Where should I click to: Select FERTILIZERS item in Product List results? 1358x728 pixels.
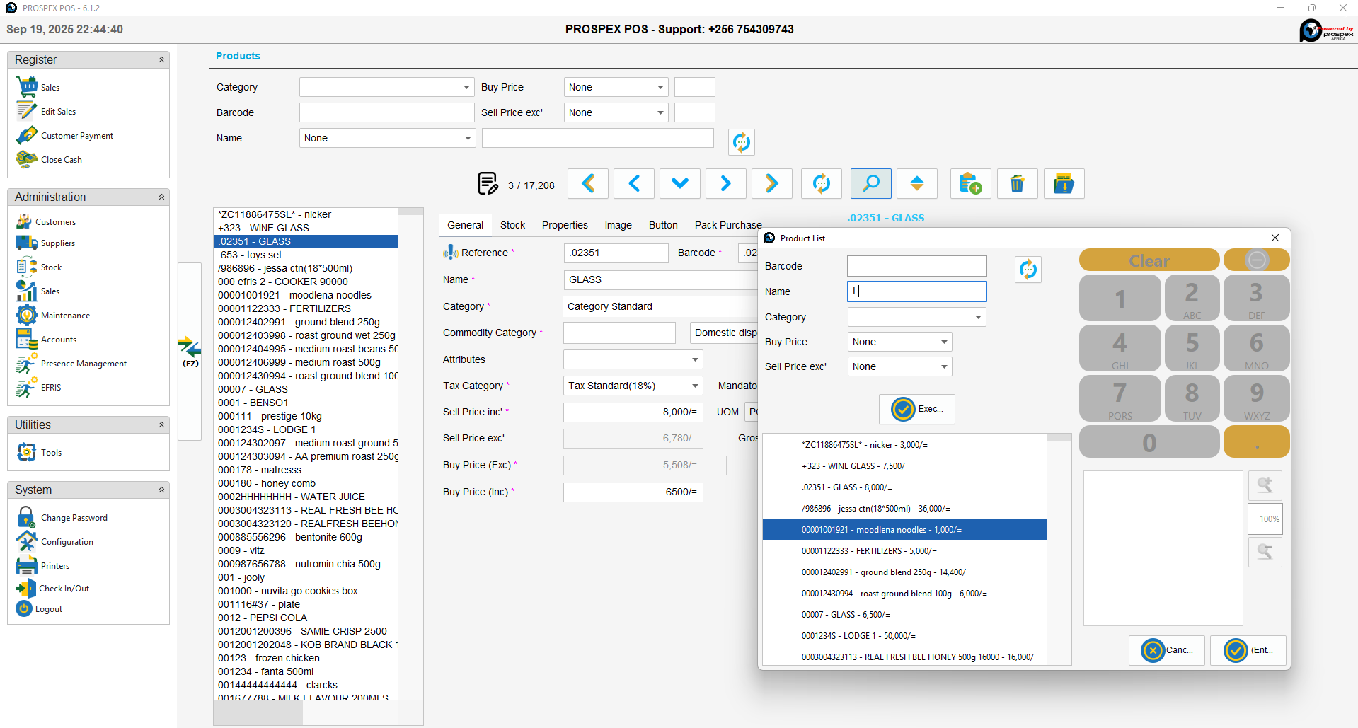point(868,551)
